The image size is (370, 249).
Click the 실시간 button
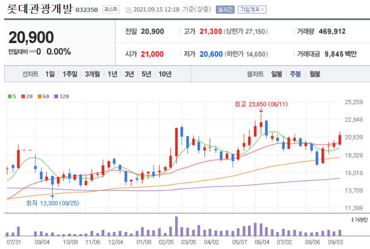point(225,9)
